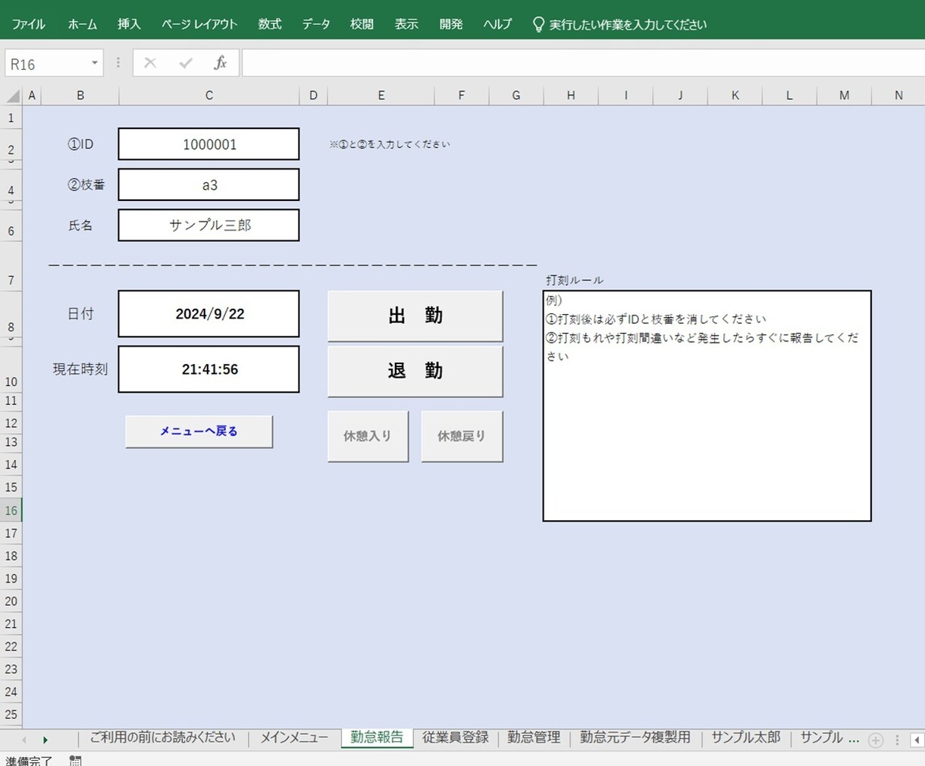Click the 現在時刻 label

point(80,369)
